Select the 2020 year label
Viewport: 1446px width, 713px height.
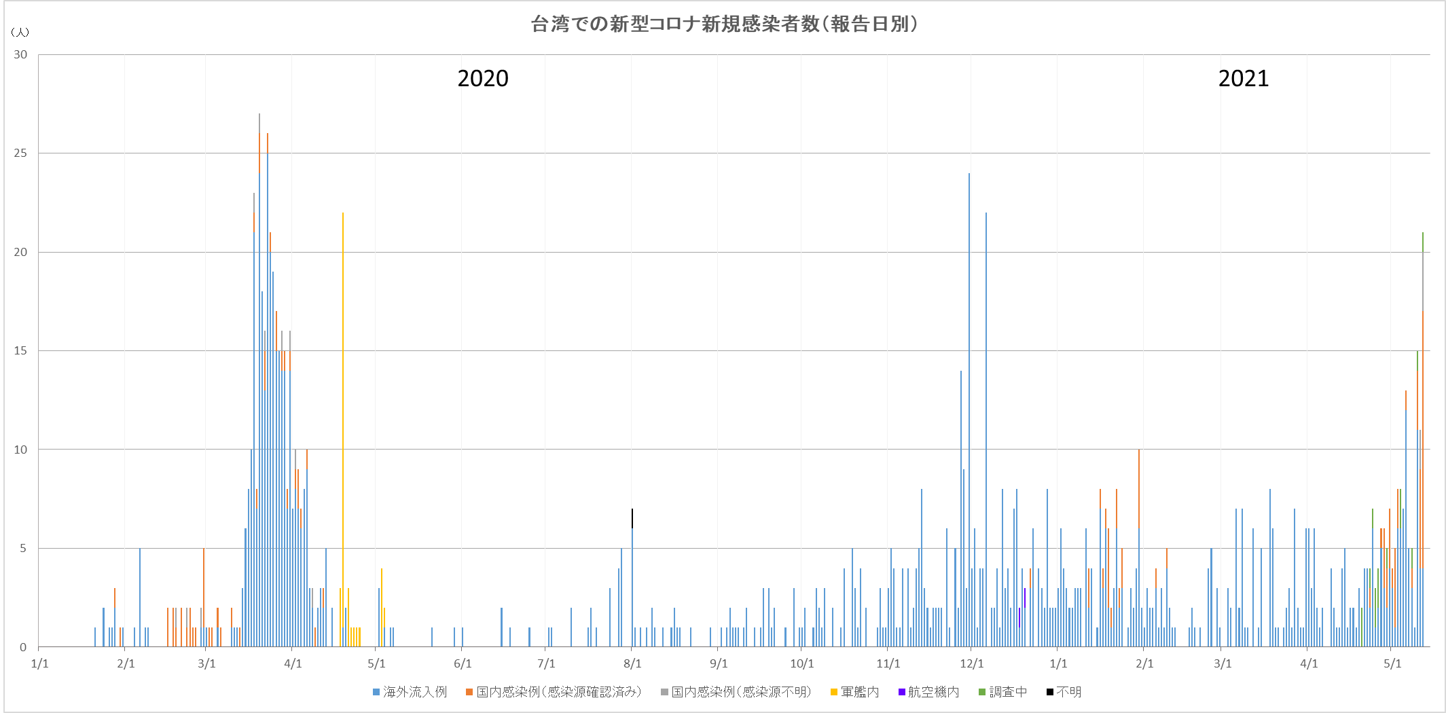(x=483, y=79)
